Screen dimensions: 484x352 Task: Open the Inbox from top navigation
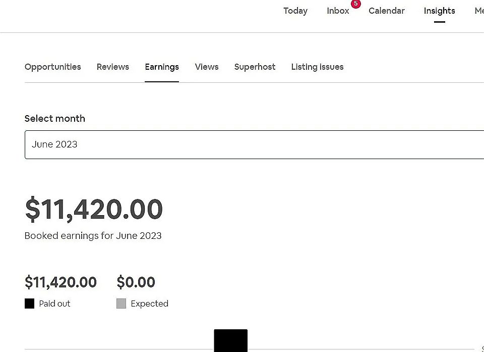(338, 11)
